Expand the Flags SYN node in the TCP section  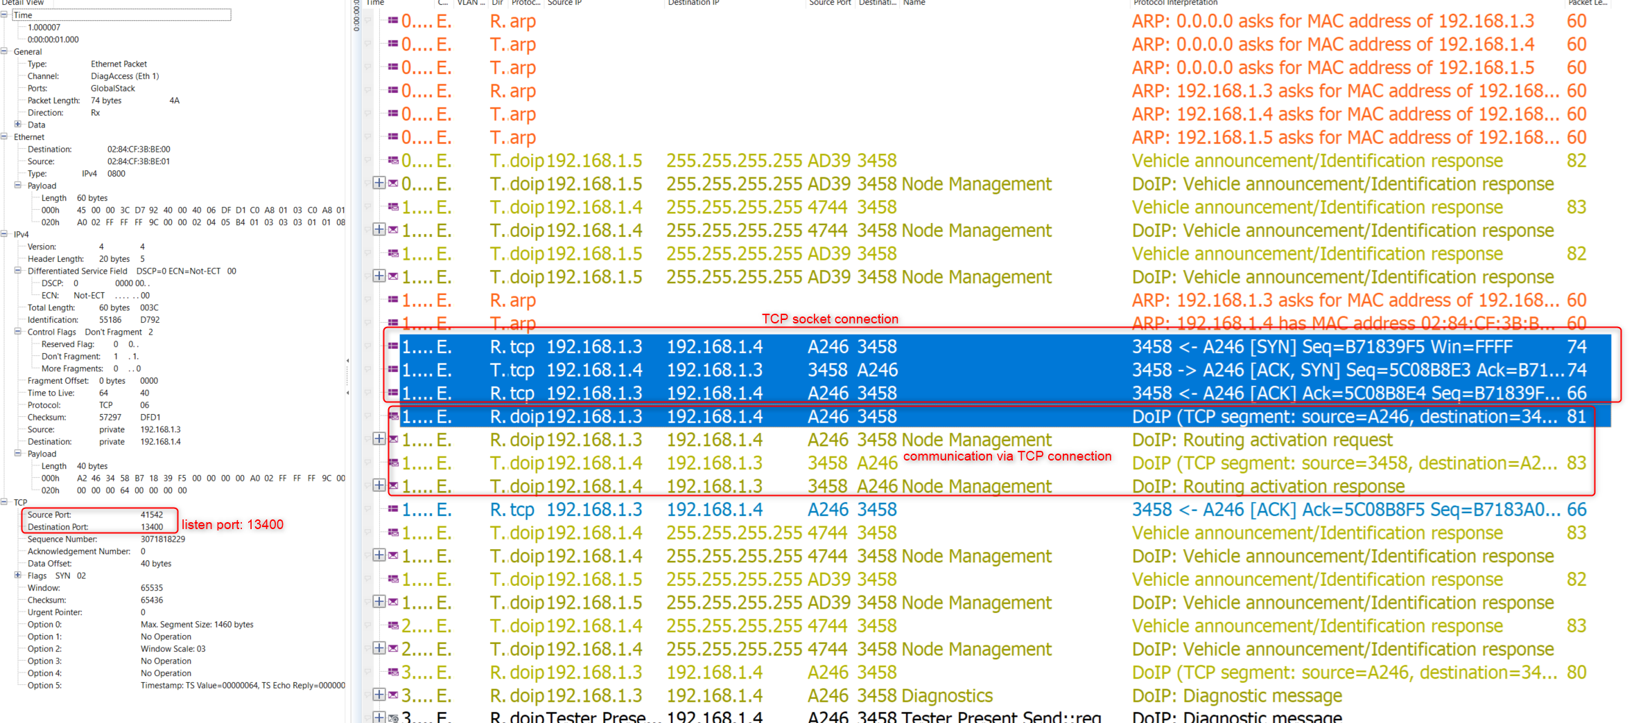(19, 575)
